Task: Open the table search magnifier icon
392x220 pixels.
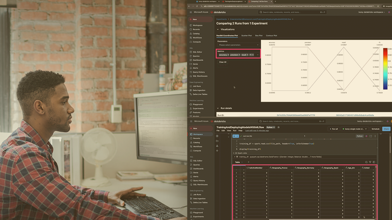Action: pyautogui.click(x=366, y=162)
